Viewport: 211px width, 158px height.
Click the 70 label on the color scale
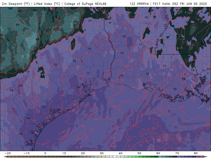177,153
